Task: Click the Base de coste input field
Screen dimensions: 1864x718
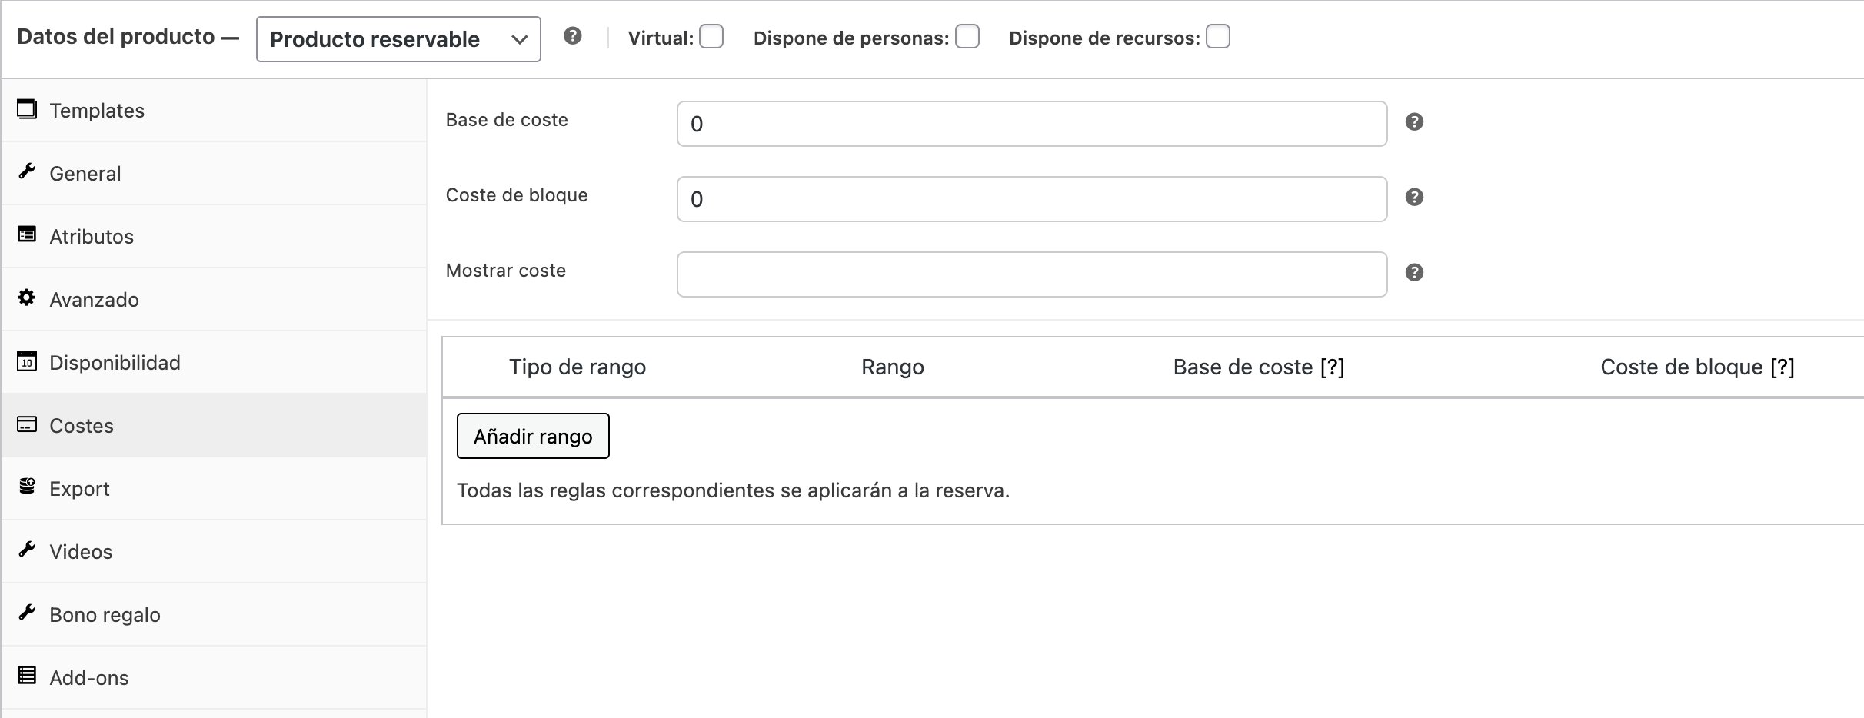Action: coord(1031,124)
